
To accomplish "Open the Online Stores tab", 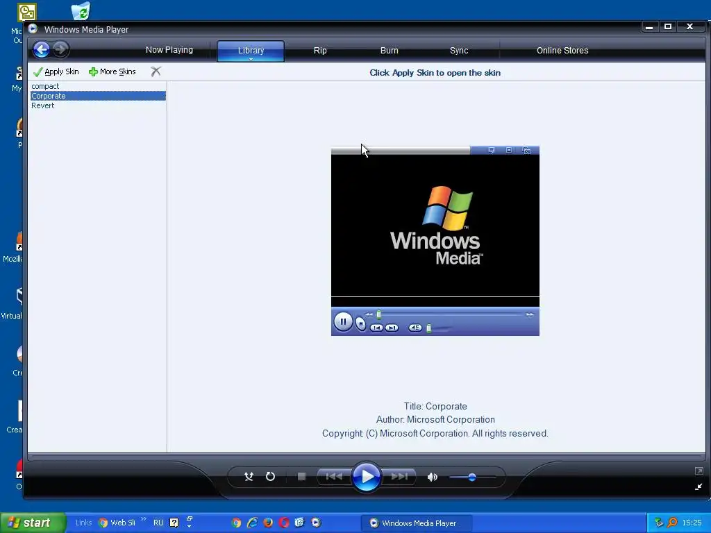I will pyautogui.click(x=562, y=50).
